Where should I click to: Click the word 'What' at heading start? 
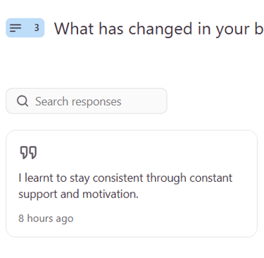(x=74, y=29)
